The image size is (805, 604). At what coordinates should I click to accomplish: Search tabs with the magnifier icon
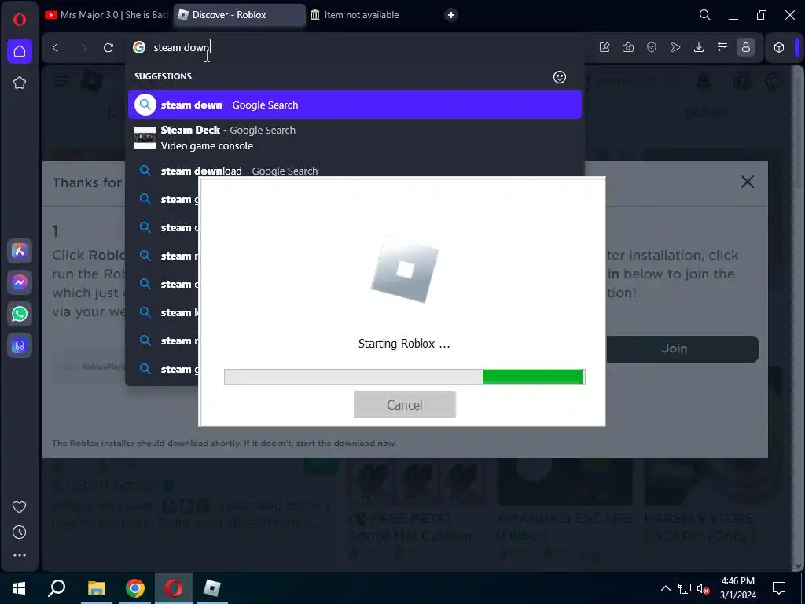(705, 16)
